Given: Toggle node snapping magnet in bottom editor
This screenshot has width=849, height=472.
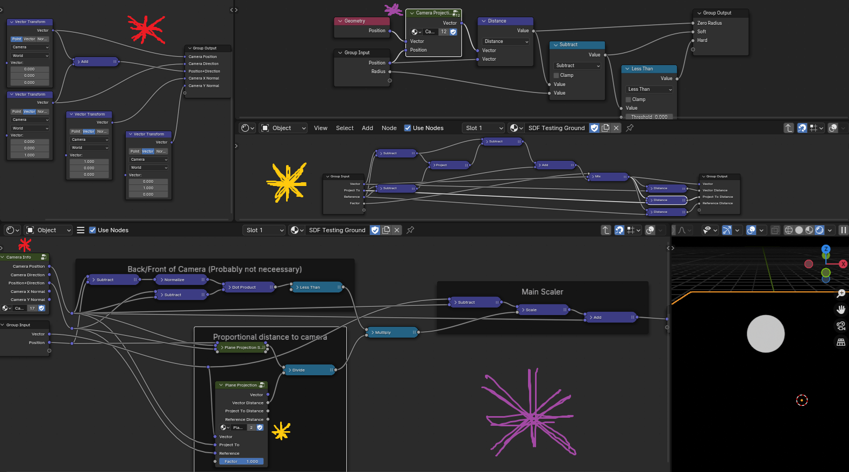Looking at the screenshot, I should (619, 230).
